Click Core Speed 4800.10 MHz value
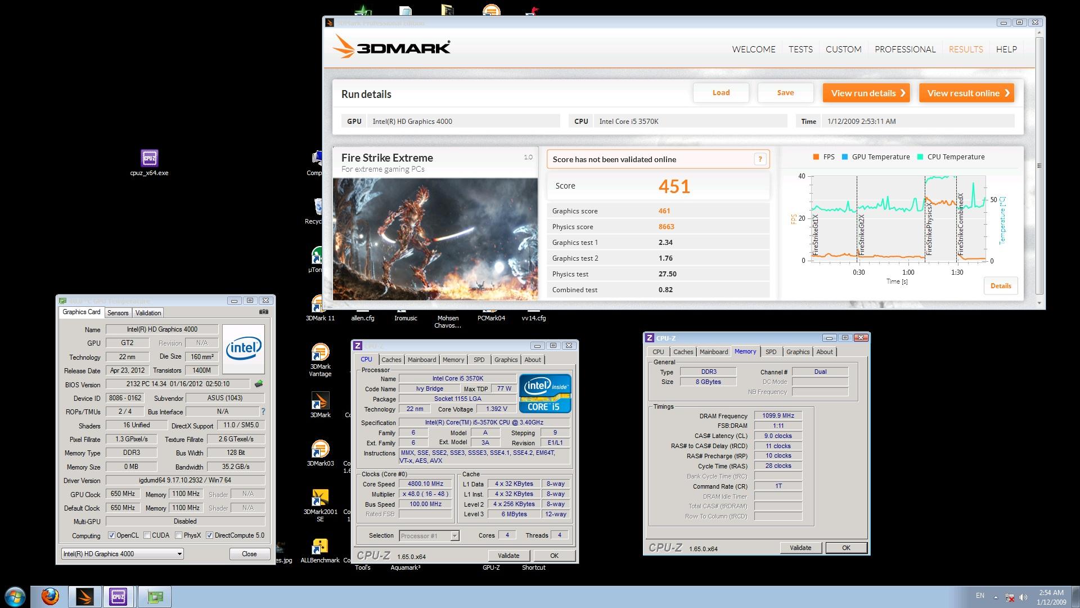This screenshot has width=1080, height=608. click(426, 484)
